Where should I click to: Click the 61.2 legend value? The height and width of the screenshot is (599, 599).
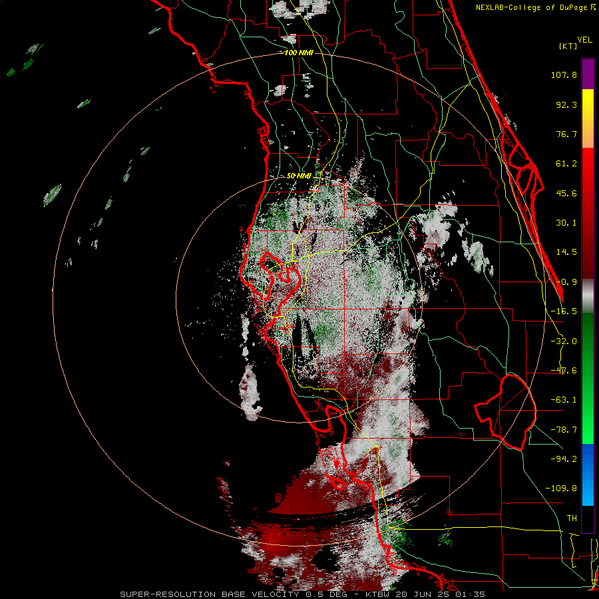(566, 164)
